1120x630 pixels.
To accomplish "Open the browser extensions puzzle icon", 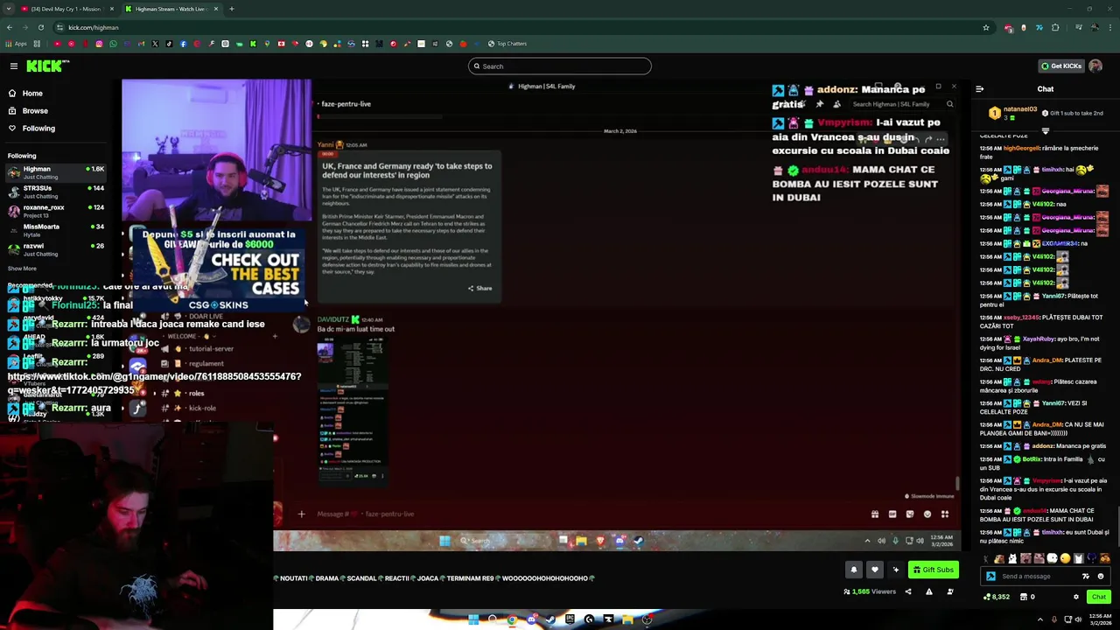I will (x=1055, y=27).
